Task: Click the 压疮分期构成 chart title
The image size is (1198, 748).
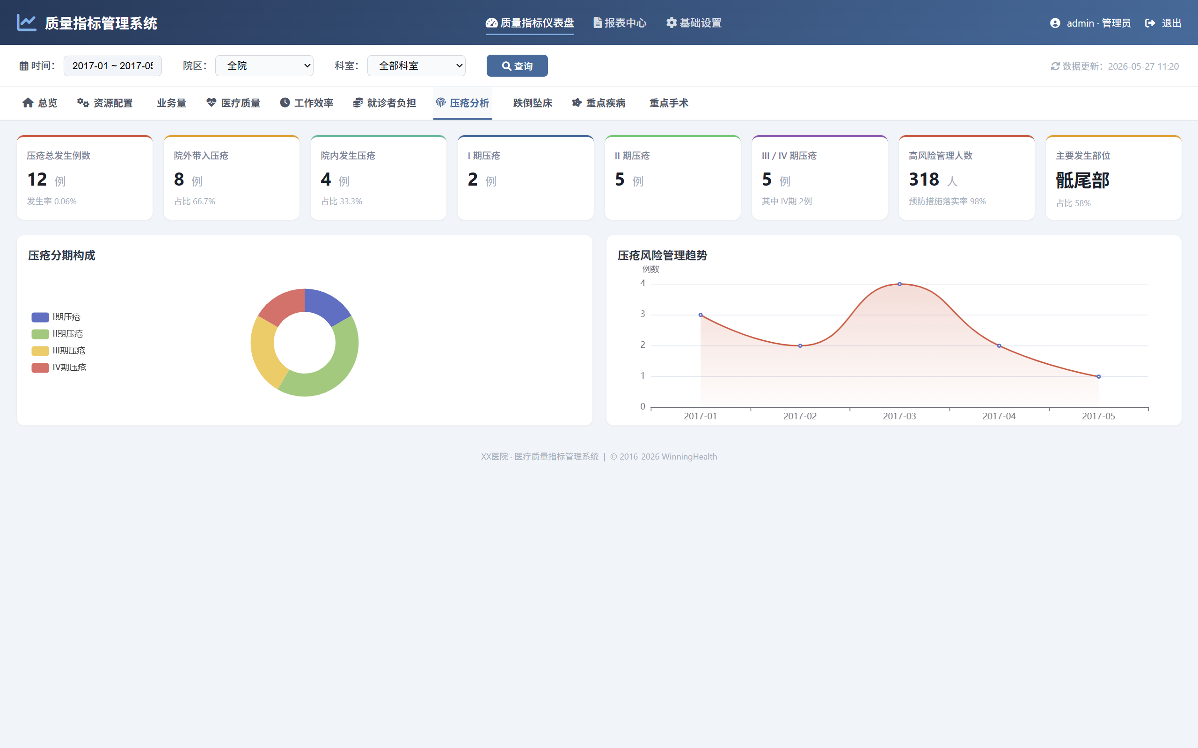Action: click(x=61, y=255)
